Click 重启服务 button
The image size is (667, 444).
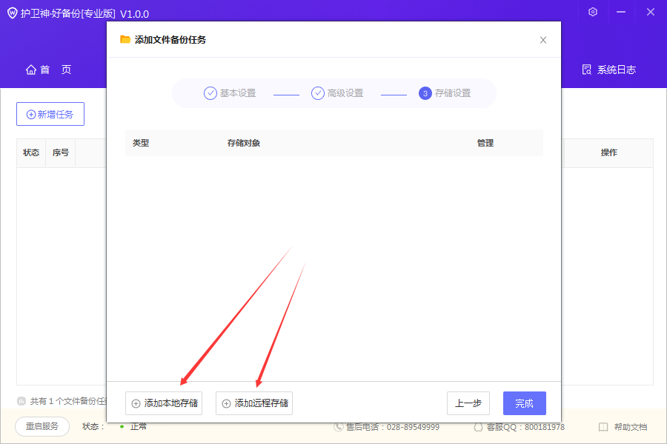pyautogui.click(x=42, y=426)
